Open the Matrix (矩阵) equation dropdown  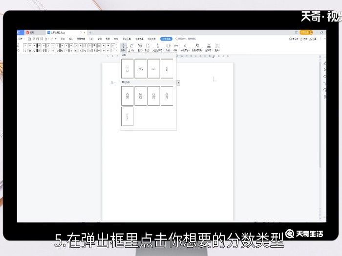(217, 47)
